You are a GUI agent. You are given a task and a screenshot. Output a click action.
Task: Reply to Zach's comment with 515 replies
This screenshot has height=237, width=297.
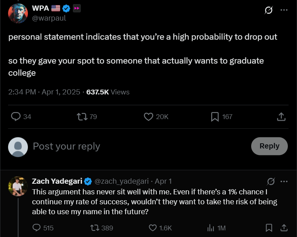coord(37,228)
